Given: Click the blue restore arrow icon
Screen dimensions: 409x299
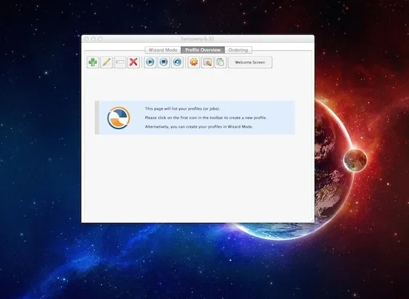Looking at the screenshot, I should 177,63.
